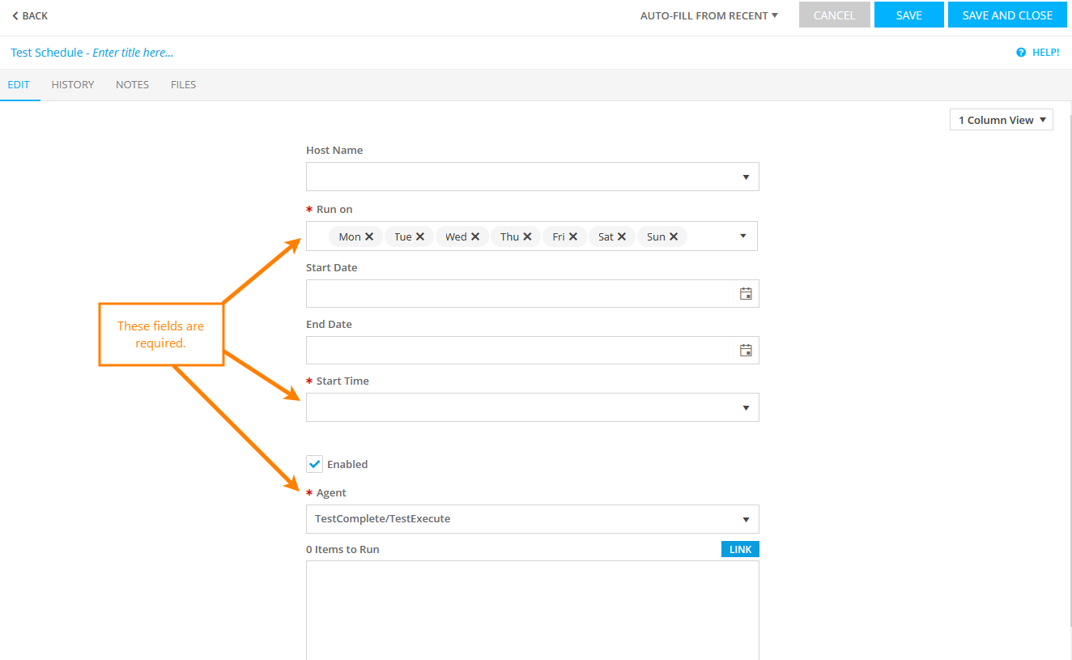Expand the Host Name dropdown
This screenshot has height=660, width=1072.
[746, 177]
